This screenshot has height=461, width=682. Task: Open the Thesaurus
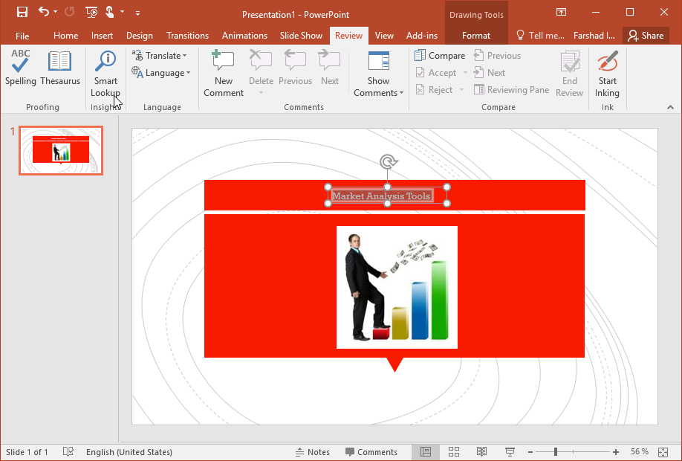[x=60, y=68]
